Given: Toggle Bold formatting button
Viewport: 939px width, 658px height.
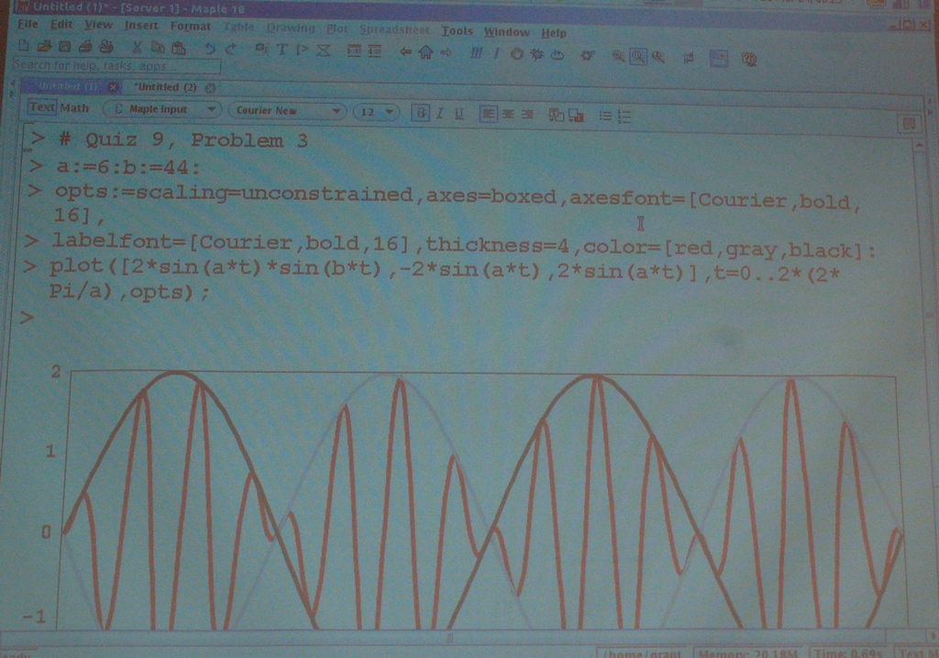Looking at the screenshot, I should pyautogui.click(x=420, y=113).
